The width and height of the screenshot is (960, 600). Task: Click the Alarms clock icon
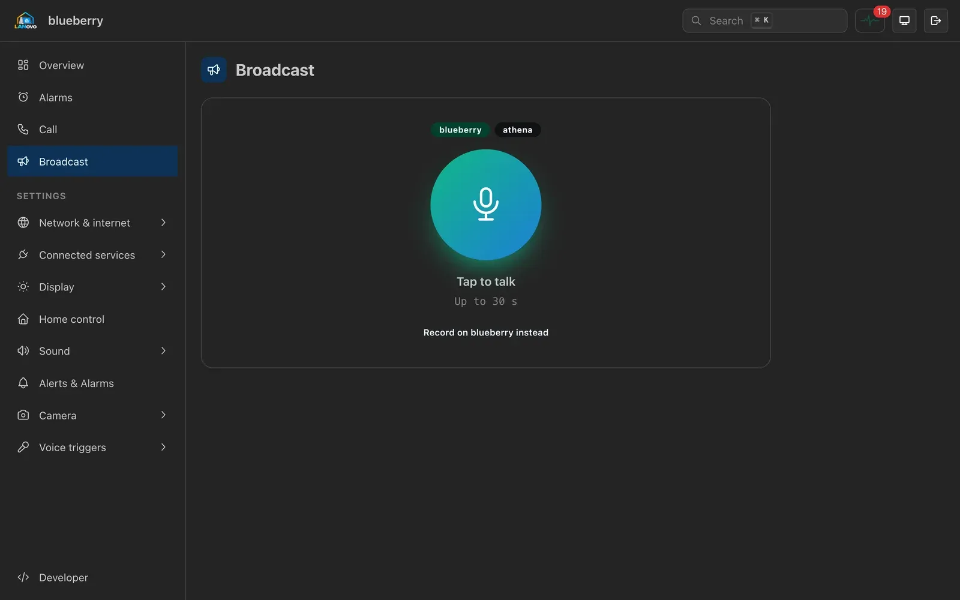(23, 97)
